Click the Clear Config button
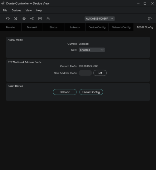The width and height of the screenshot is (156, 170). tap(91, 92)
